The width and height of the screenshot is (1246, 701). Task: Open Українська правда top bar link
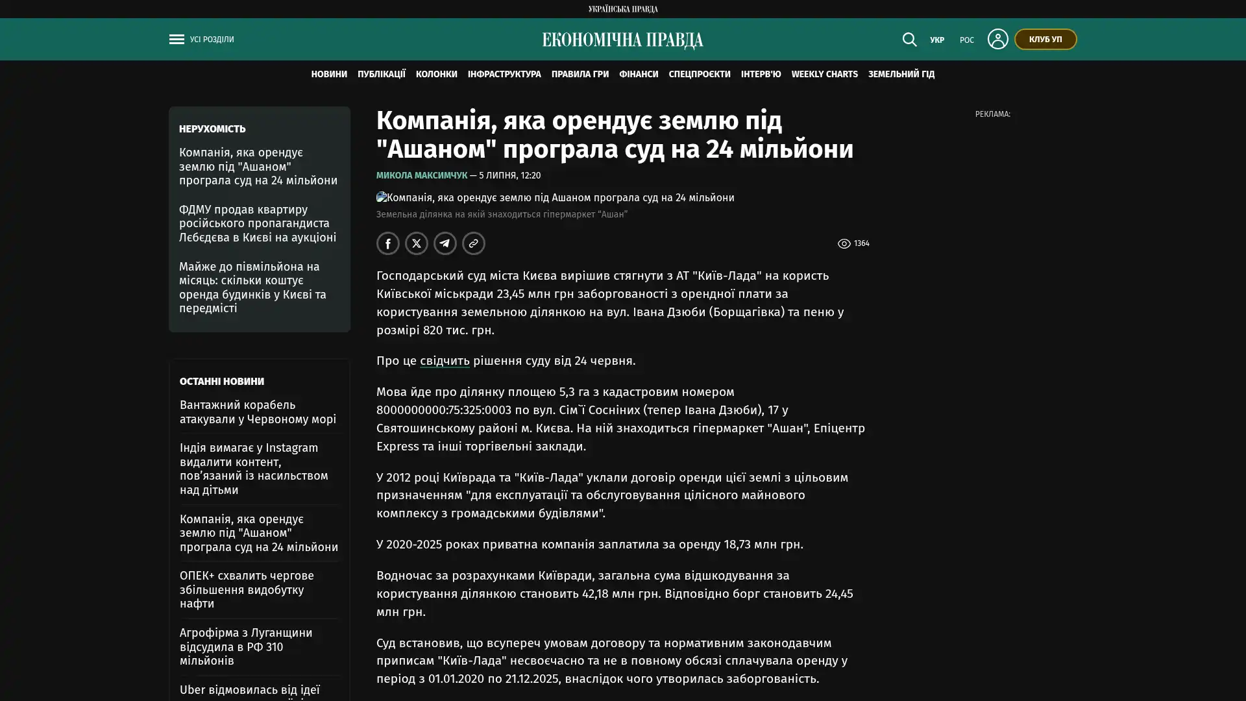623,9
